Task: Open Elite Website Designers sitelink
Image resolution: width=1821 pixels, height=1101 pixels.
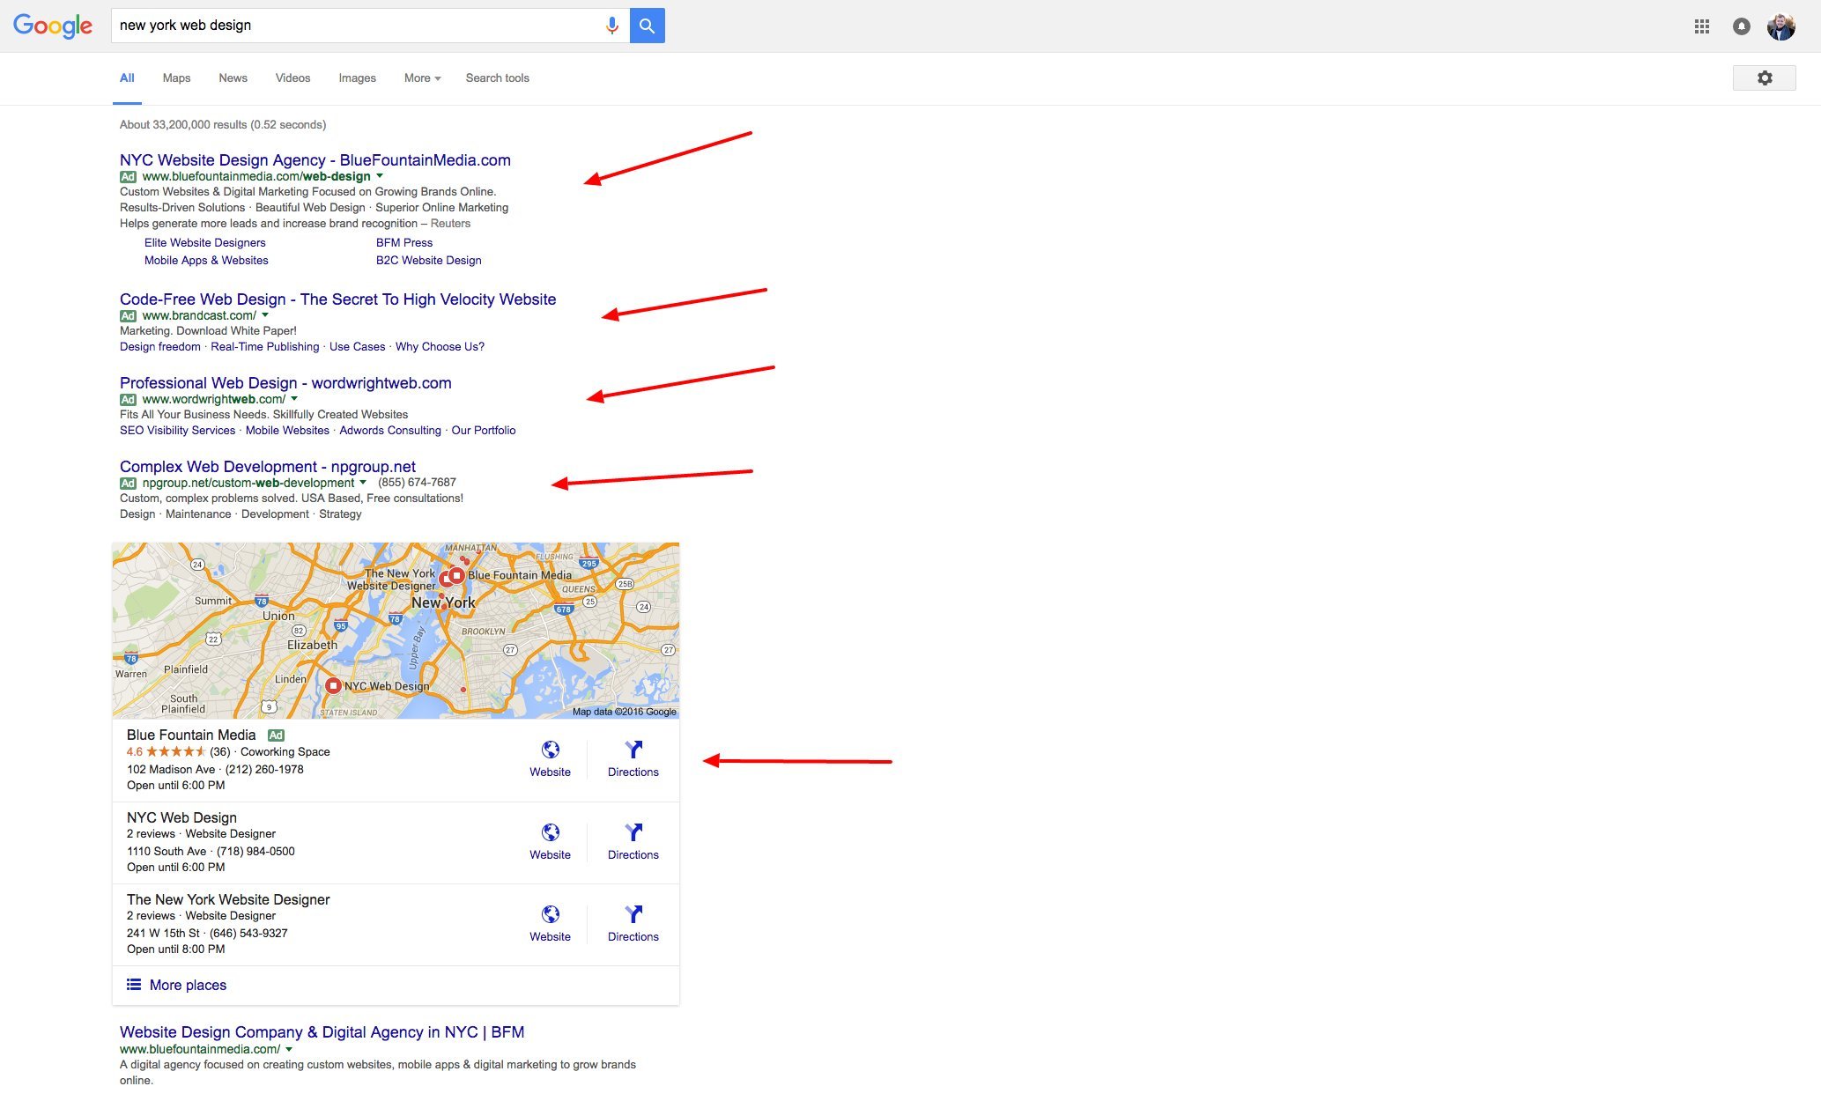Action: (x=205, y=243)
